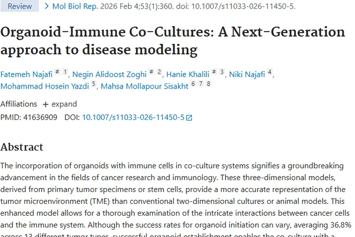
Task: Click the chevron icon before Mol Biol Rep
Action: pos(46,6)
